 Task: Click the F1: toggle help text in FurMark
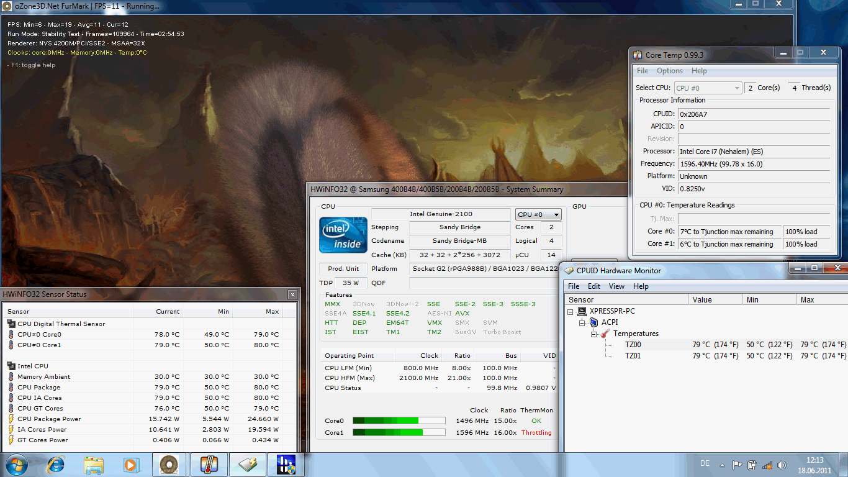(31, 65)
